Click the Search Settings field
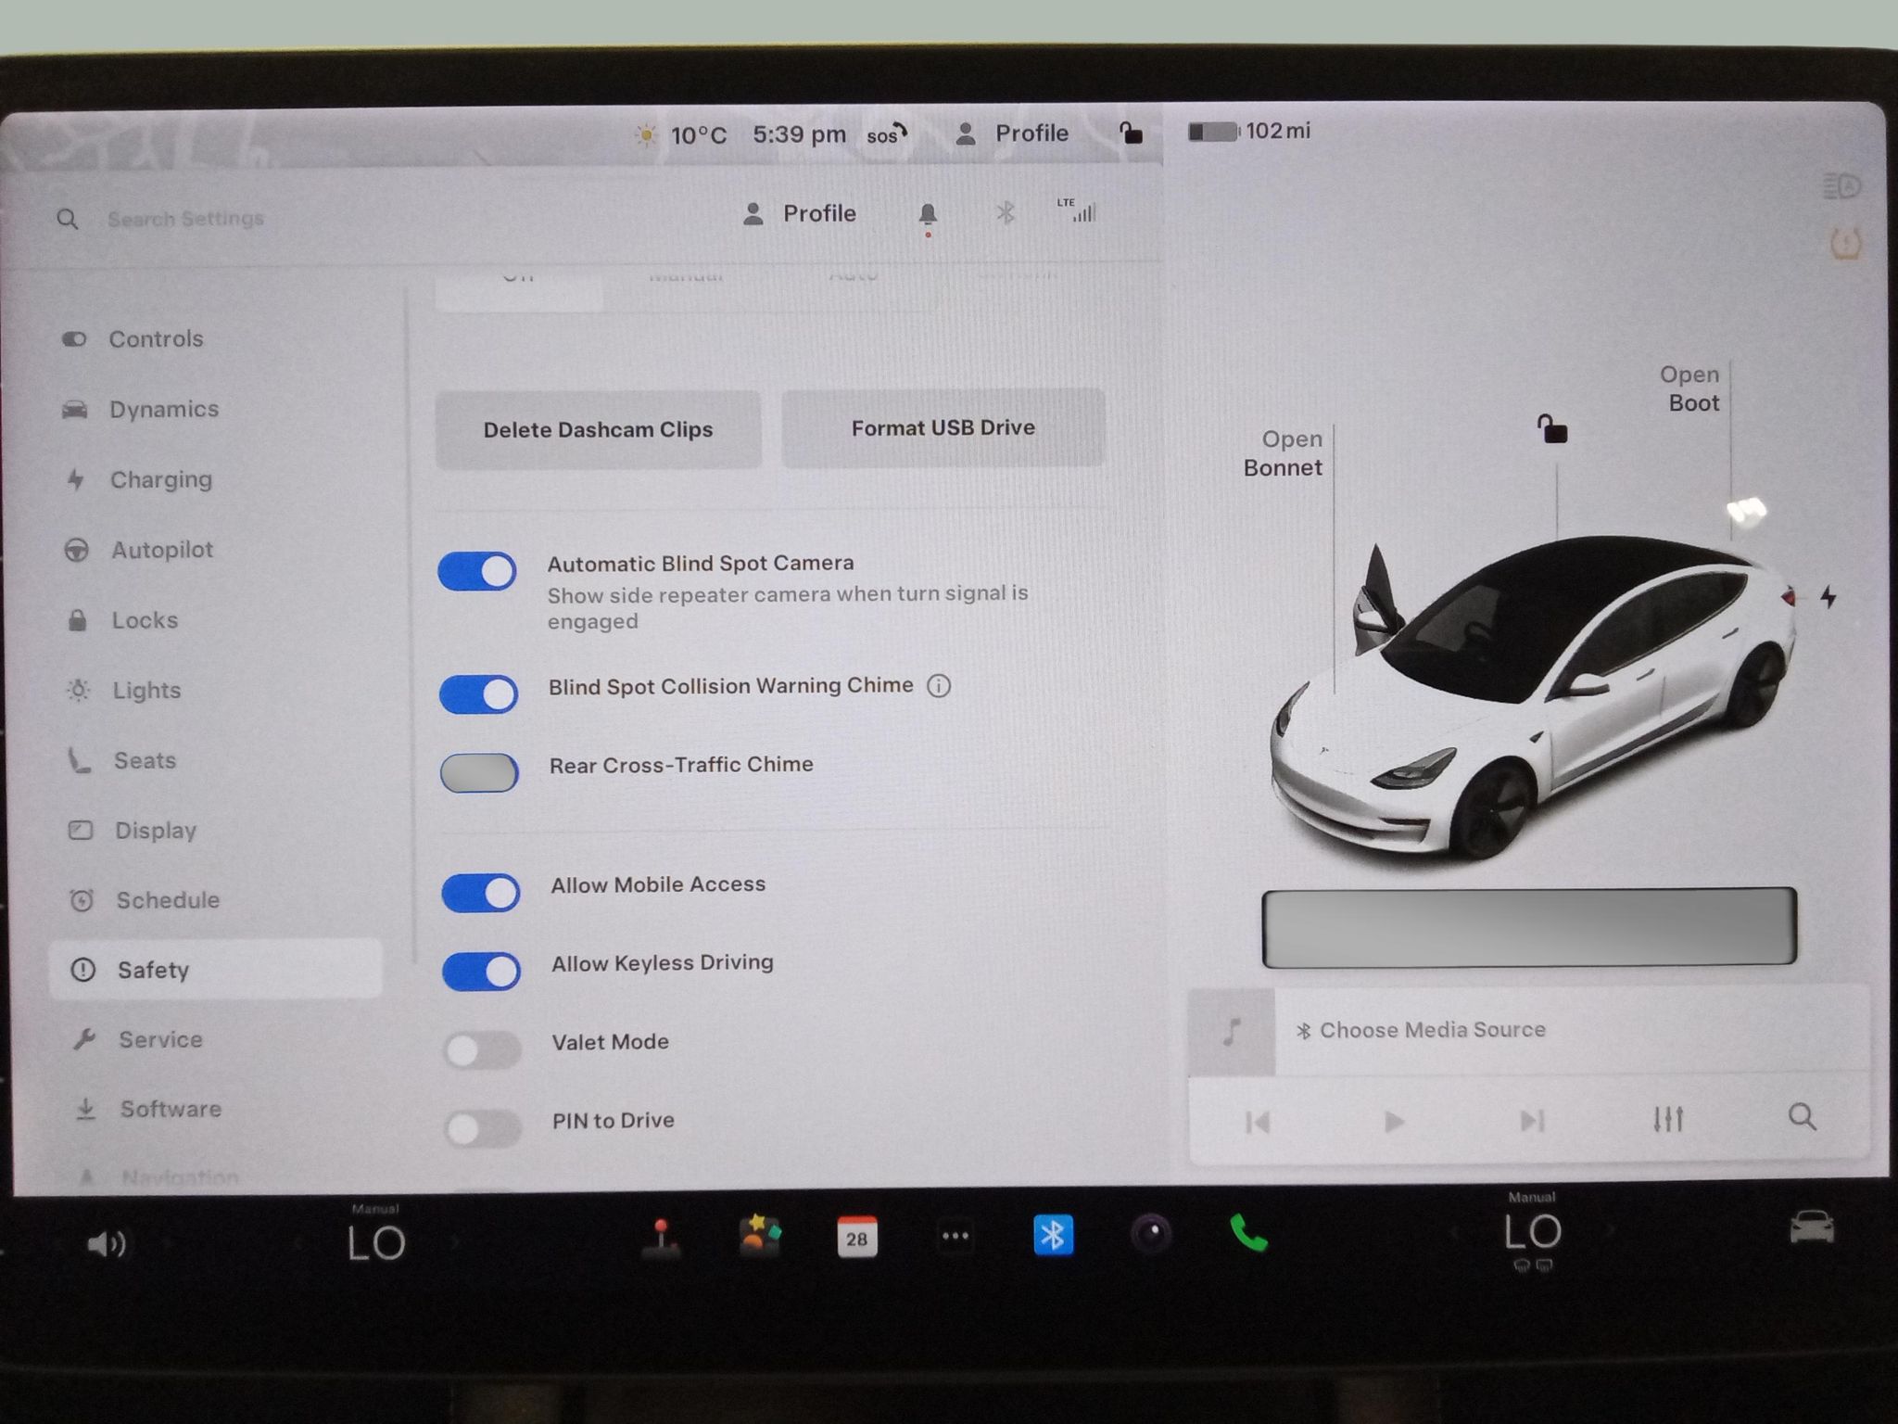1898x1424 pixels. tap(185, 219)
